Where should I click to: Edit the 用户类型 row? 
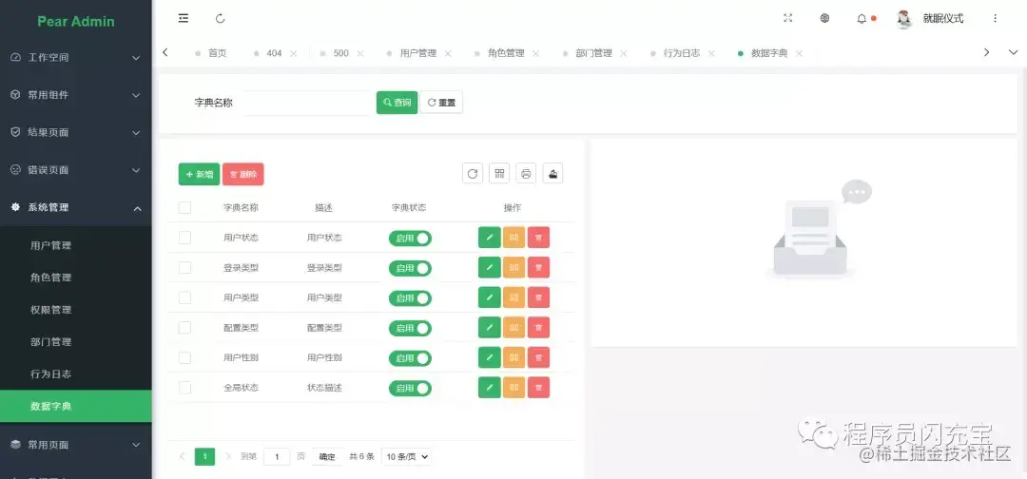490,297
